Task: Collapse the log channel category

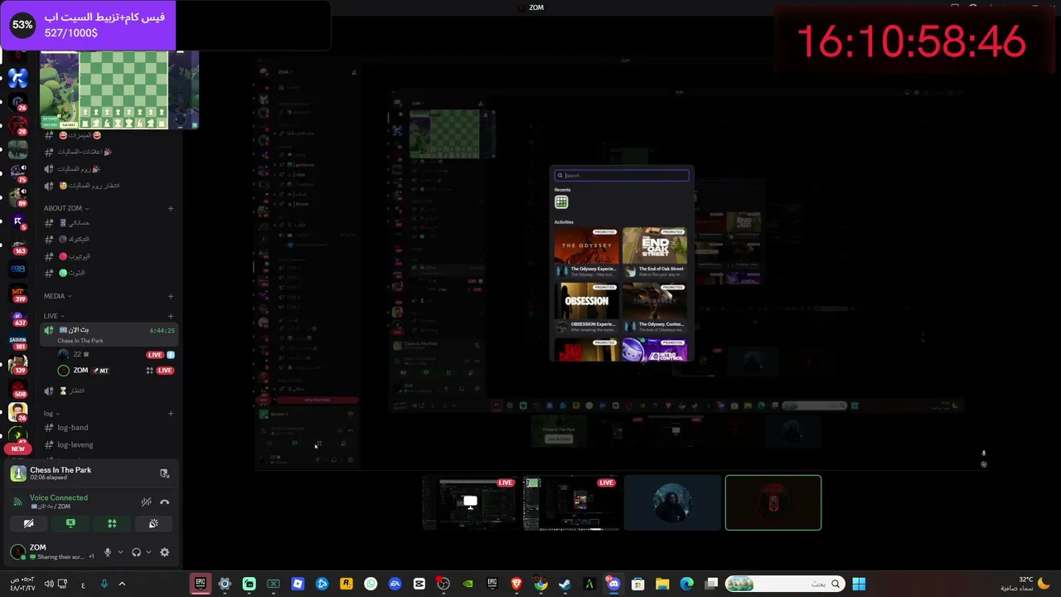Action: 51,414
